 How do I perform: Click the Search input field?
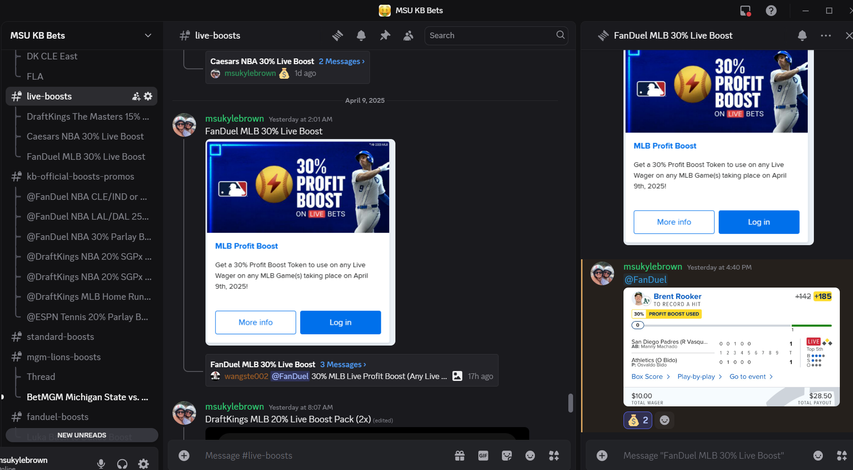tap(490, 35)
